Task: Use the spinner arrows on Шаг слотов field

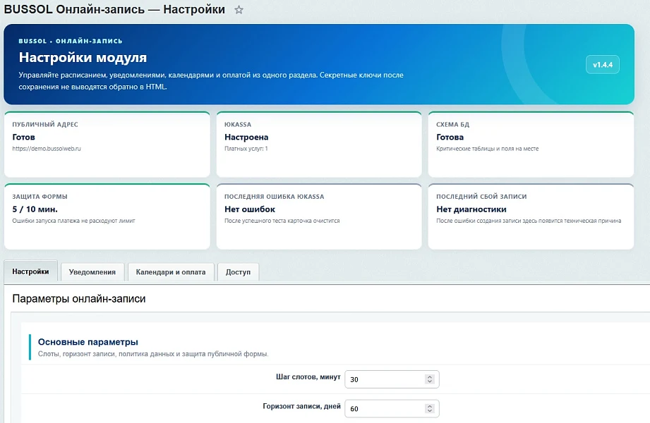Action: 430,379
